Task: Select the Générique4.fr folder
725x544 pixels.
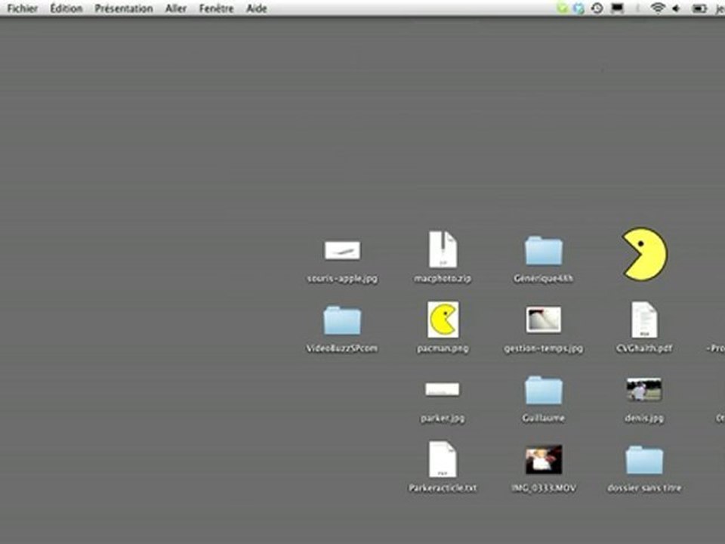Action: click(543, 251)
